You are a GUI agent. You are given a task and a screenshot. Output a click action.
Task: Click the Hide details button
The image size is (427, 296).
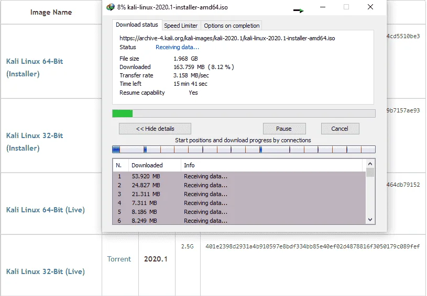[x=155, y=129]
